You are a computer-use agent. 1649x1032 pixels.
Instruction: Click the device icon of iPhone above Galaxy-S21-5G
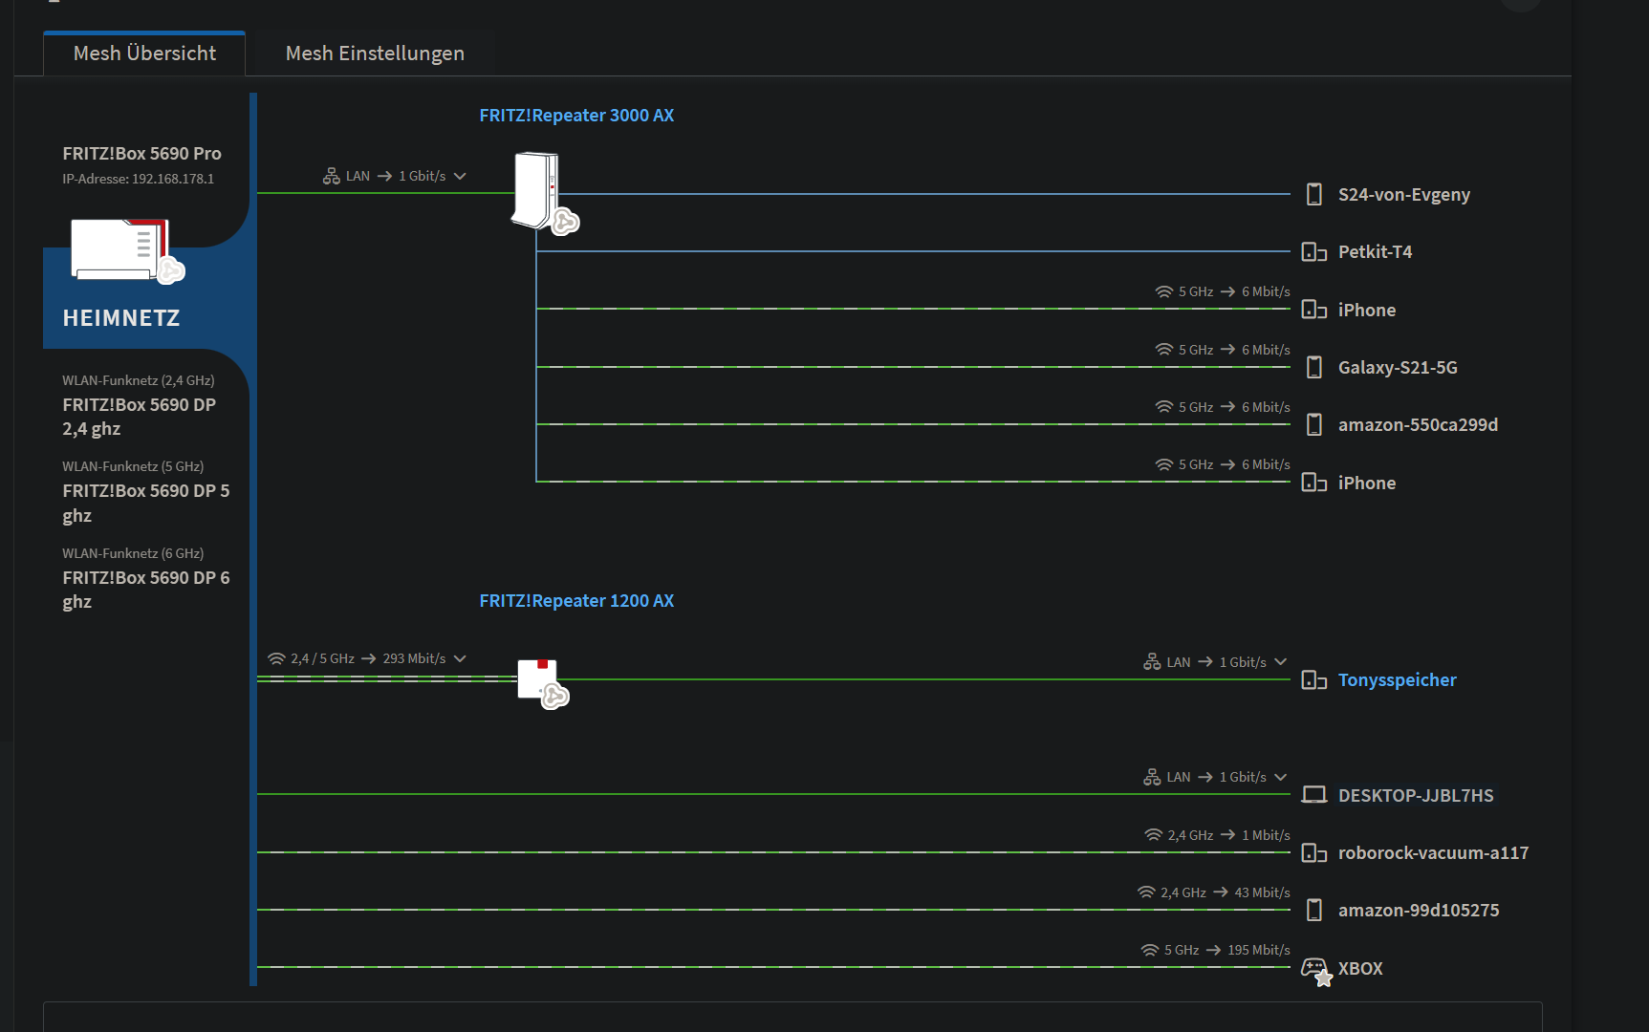1314,310
